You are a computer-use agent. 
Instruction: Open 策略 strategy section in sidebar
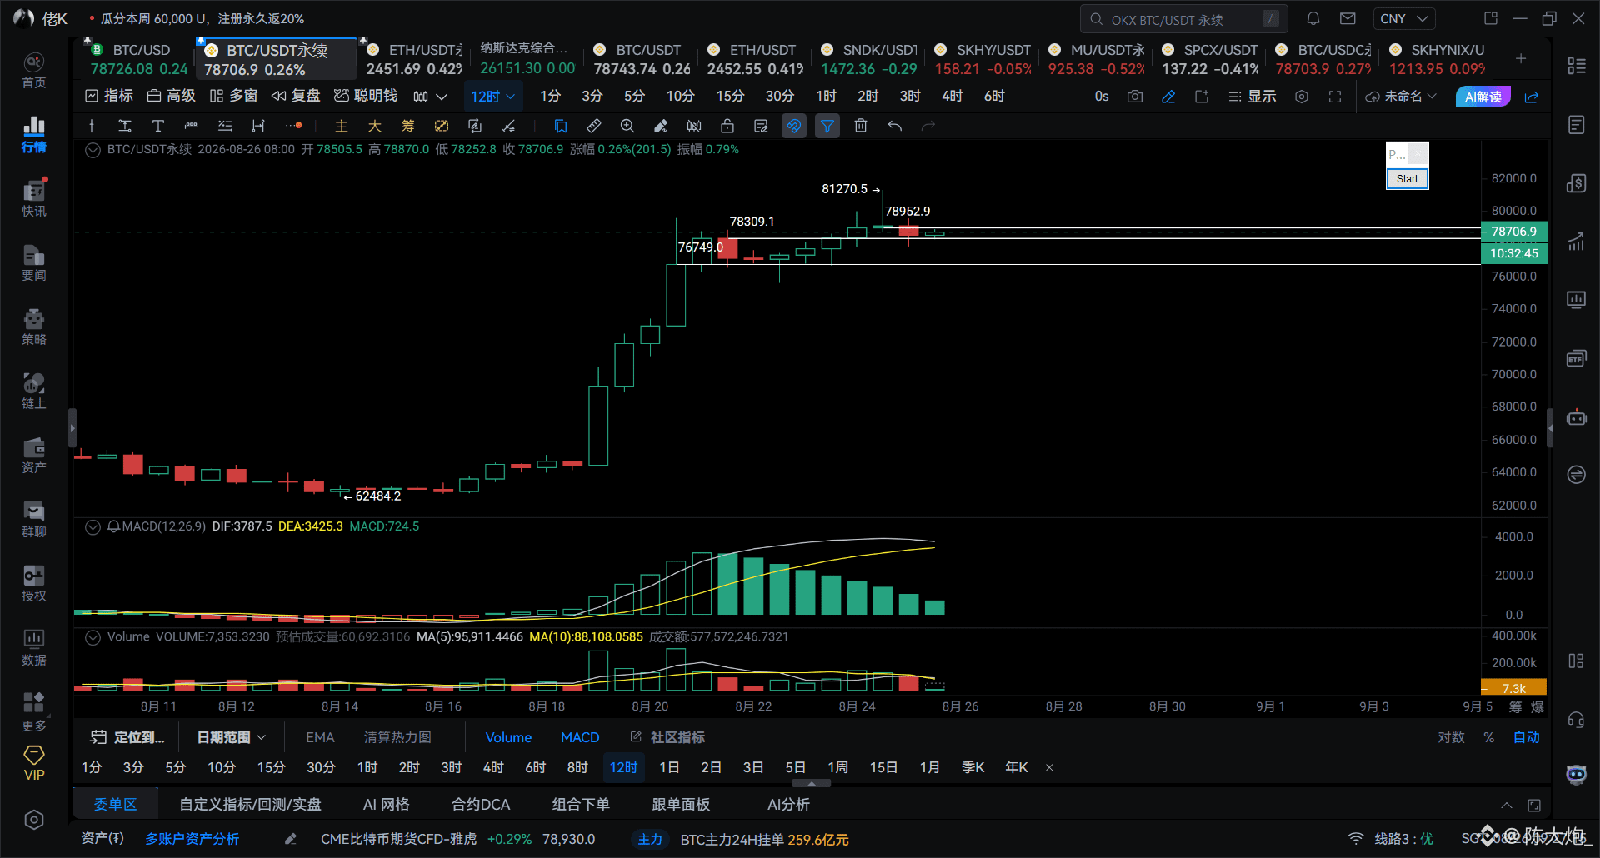point(34,327)
